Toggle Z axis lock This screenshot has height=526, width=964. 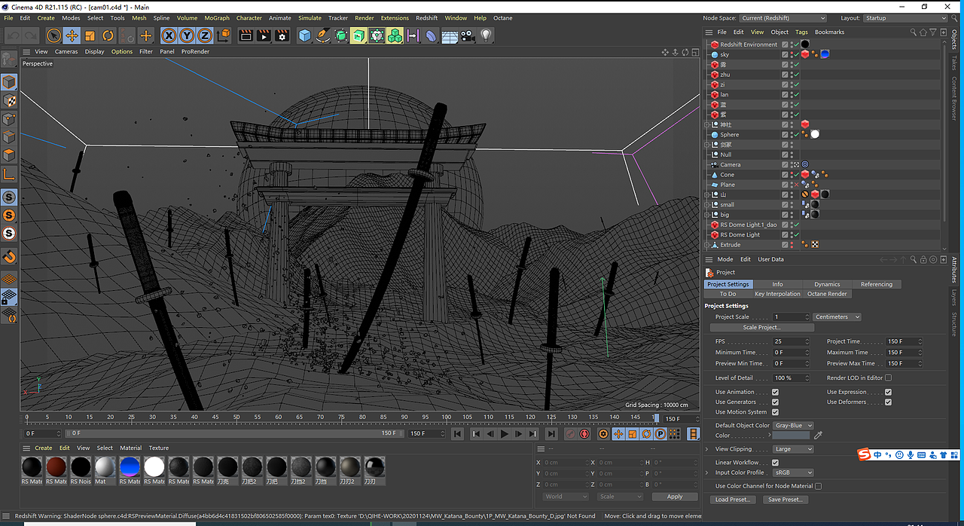(x=205, y=35)
